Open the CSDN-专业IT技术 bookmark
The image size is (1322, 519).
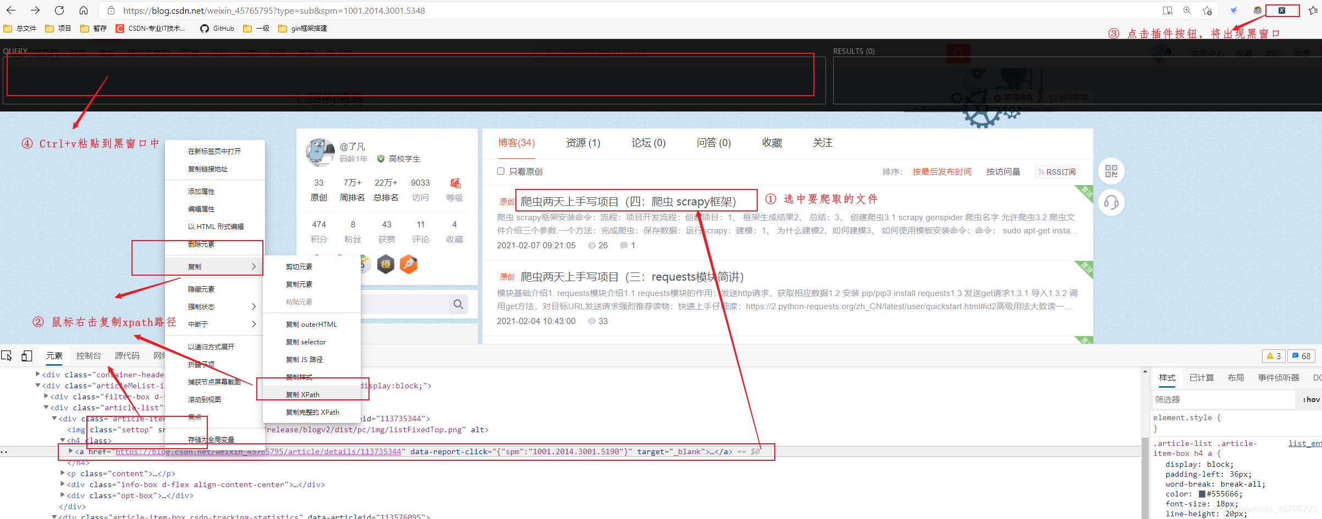click(x=151, y=29)
